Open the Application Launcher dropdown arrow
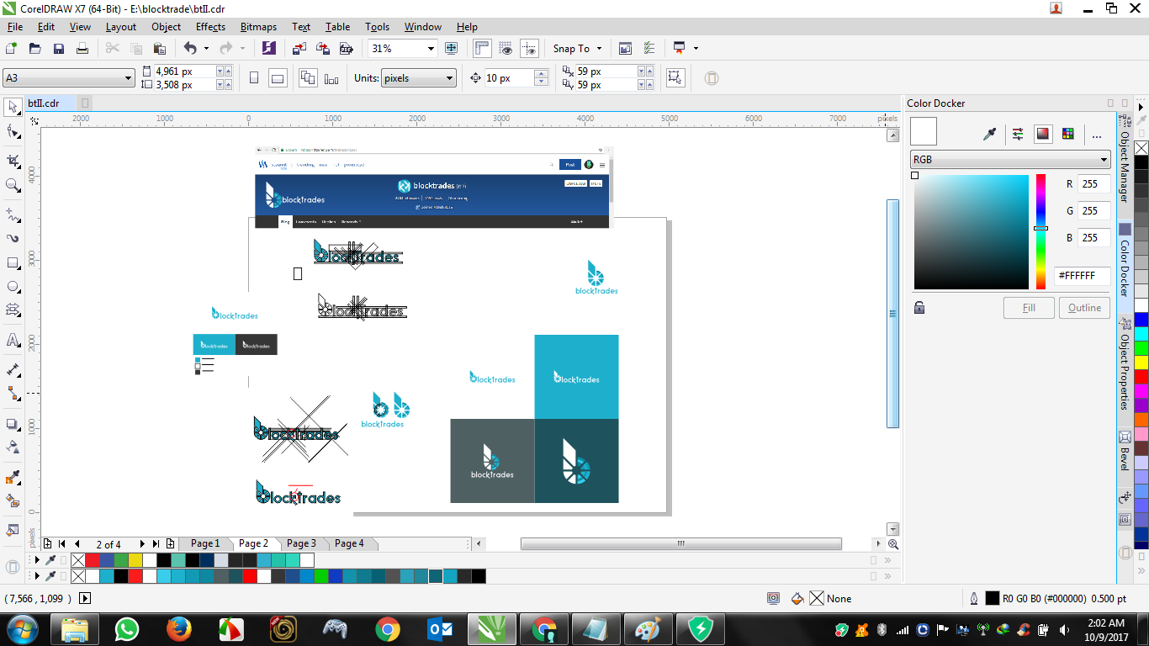Viewport: 1149px width, 646px height. click(x=696, y=49)
